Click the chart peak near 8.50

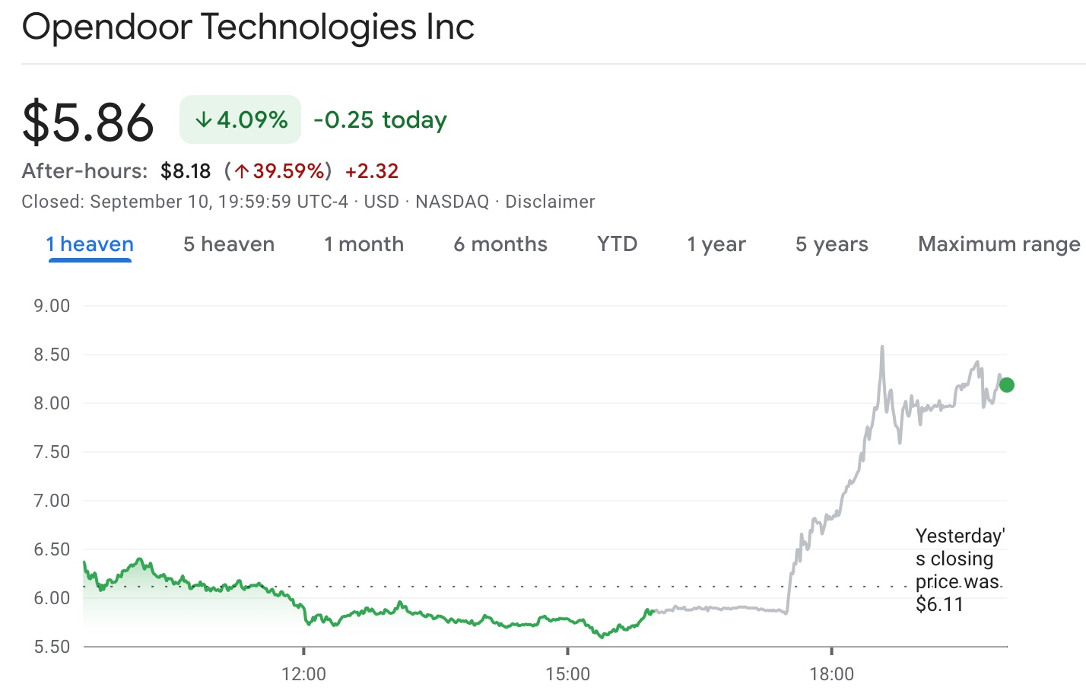point(882,347)
